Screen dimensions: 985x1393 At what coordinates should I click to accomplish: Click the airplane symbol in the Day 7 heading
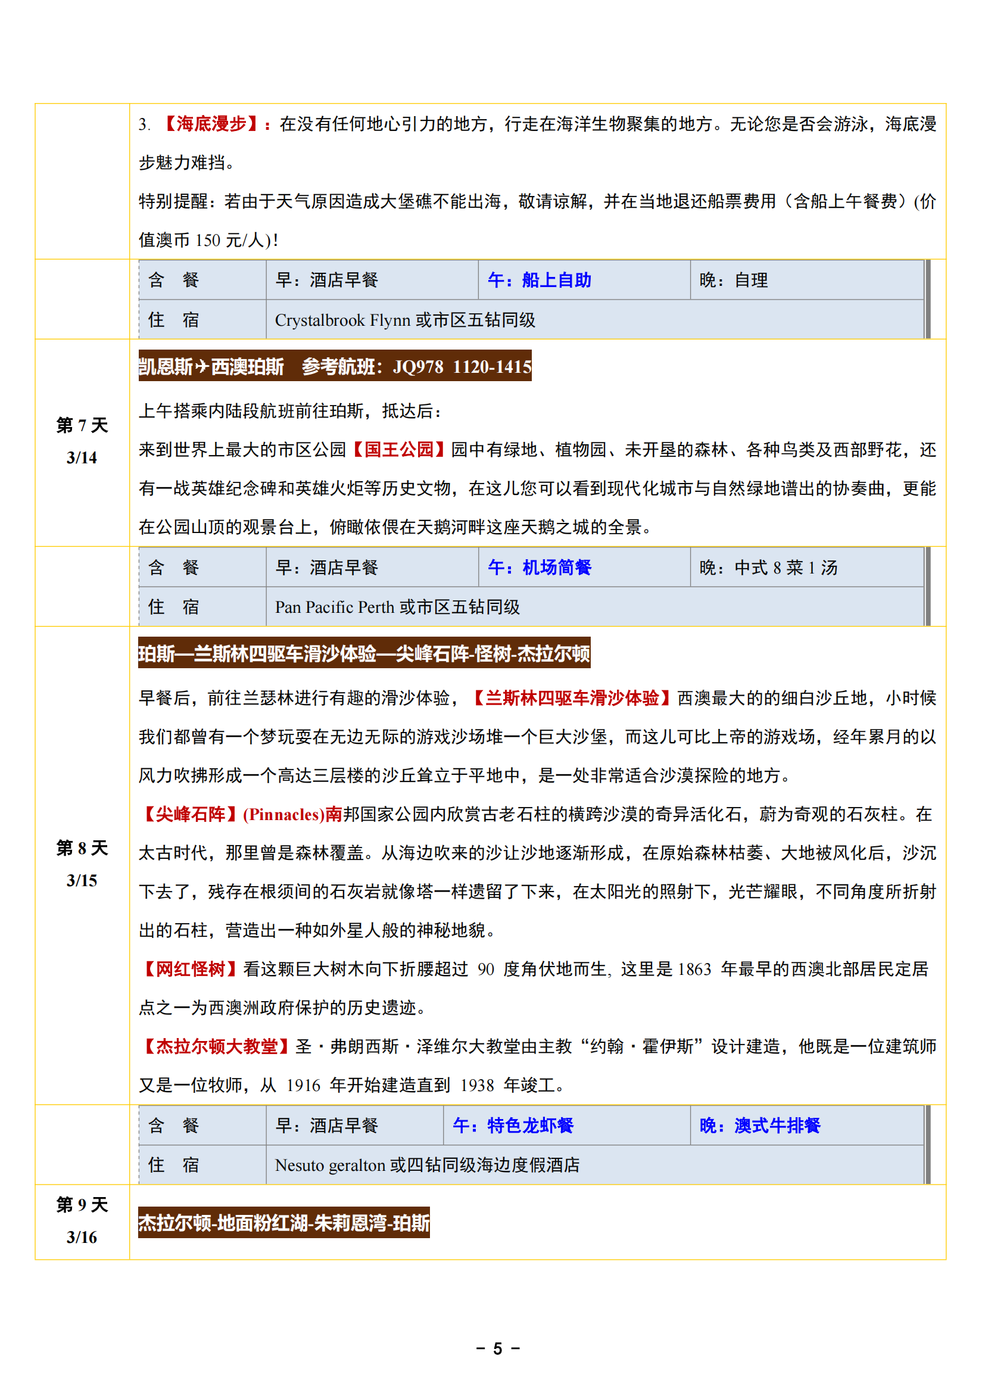(202, 366)
